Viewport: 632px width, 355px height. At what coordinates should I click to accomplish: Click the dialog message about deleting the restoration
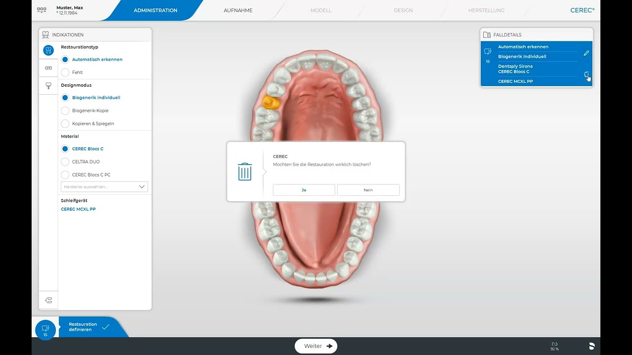click(x=322, y=164)
